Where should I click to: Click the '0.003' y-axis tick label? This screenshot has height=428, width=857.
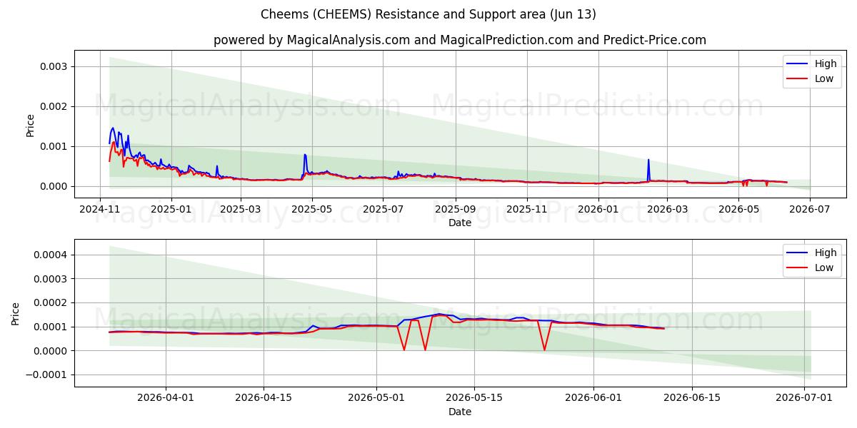coord(54,66)
